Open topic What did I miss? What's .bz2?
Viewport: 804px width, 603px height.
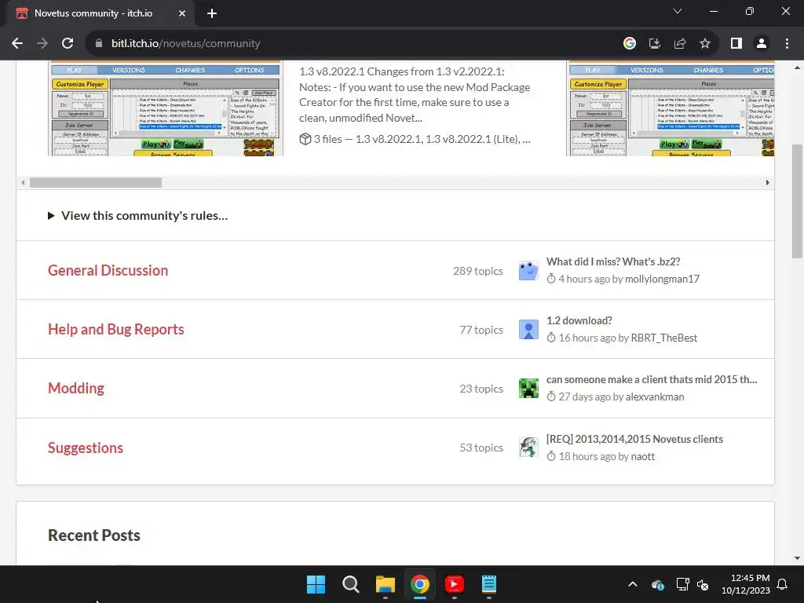click(x=612, y=261)
